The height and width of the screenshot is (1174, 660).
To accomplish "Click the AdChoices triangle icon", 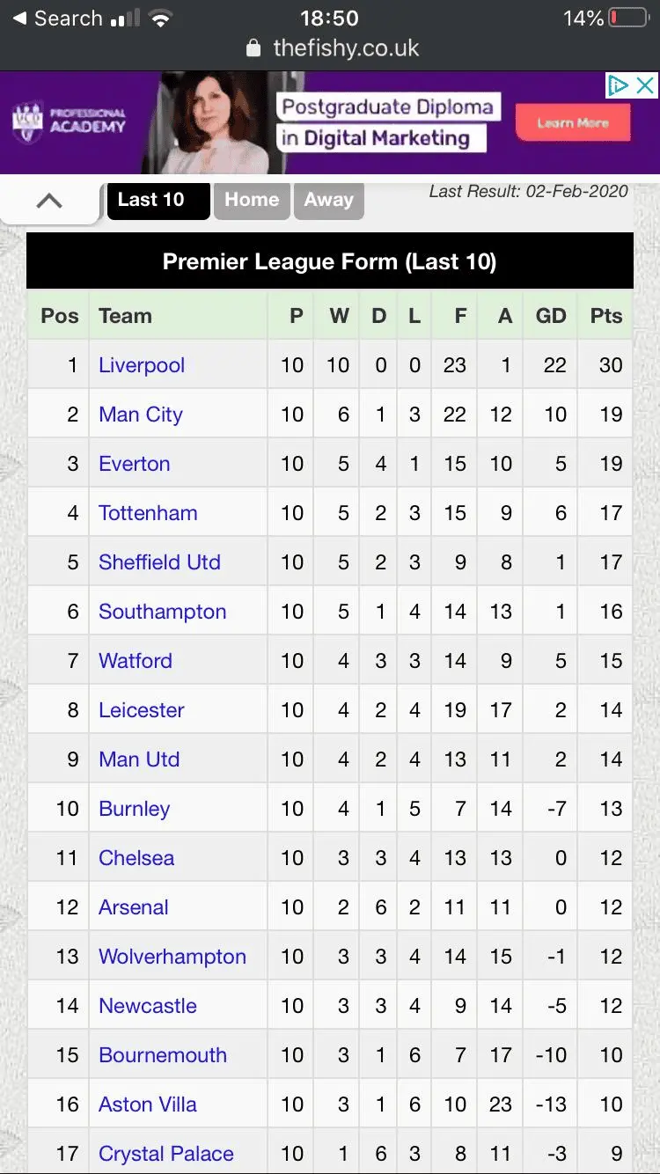I will (x=619, y=85).
